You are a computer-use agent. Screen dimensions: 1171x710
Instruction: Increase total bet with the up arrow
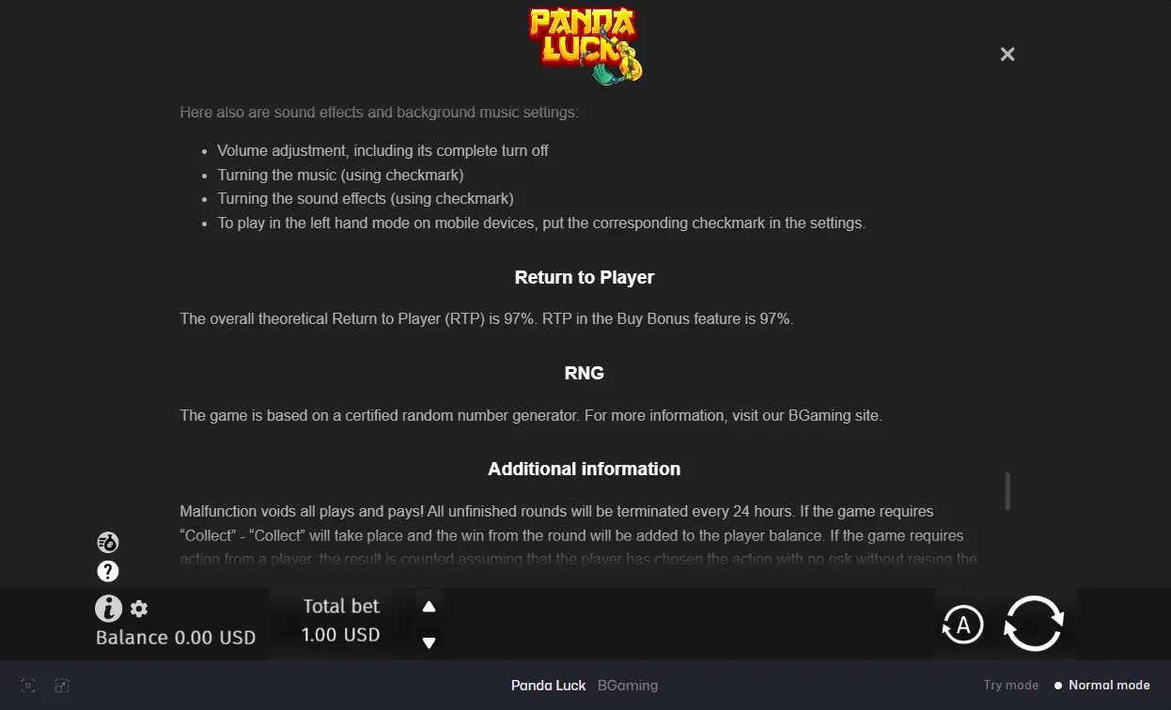pos(429,607)
